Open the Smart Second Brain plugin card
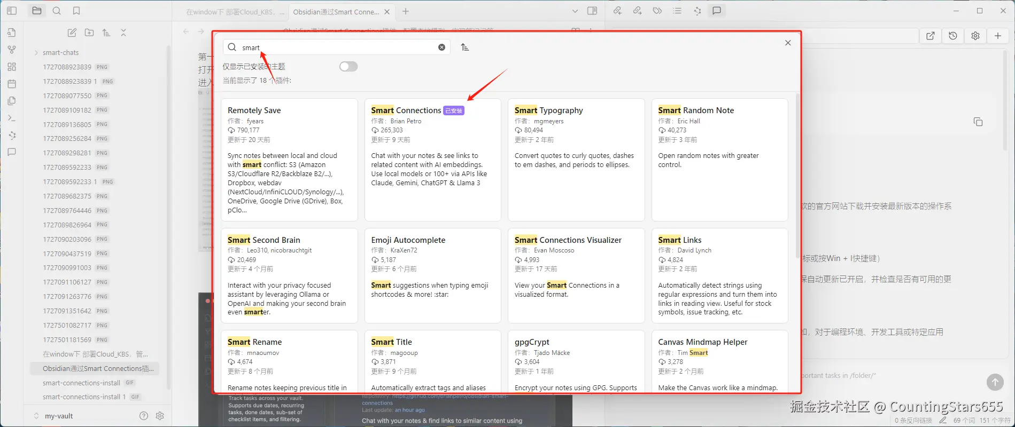The height and width of the screenshot is (427, 1015). (289, 275)
